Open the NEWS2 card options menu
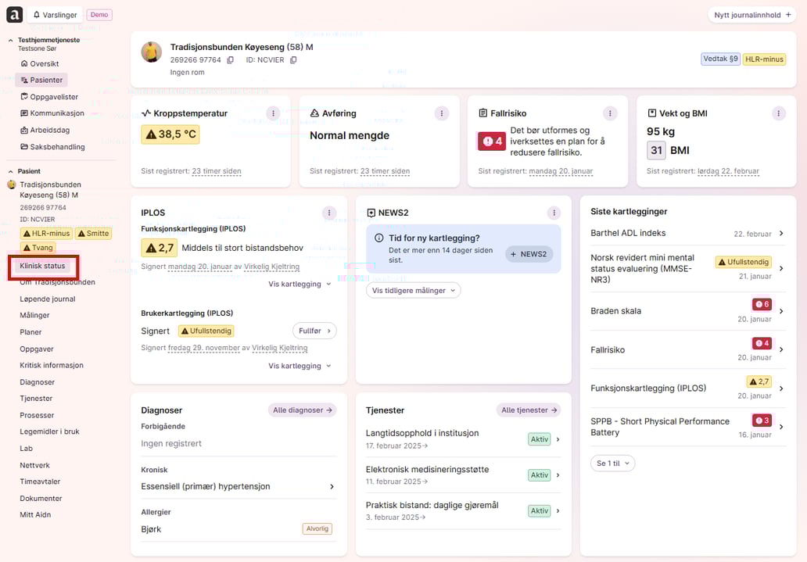Viewport: 807px width, 562px height. [x=554, y=213]
